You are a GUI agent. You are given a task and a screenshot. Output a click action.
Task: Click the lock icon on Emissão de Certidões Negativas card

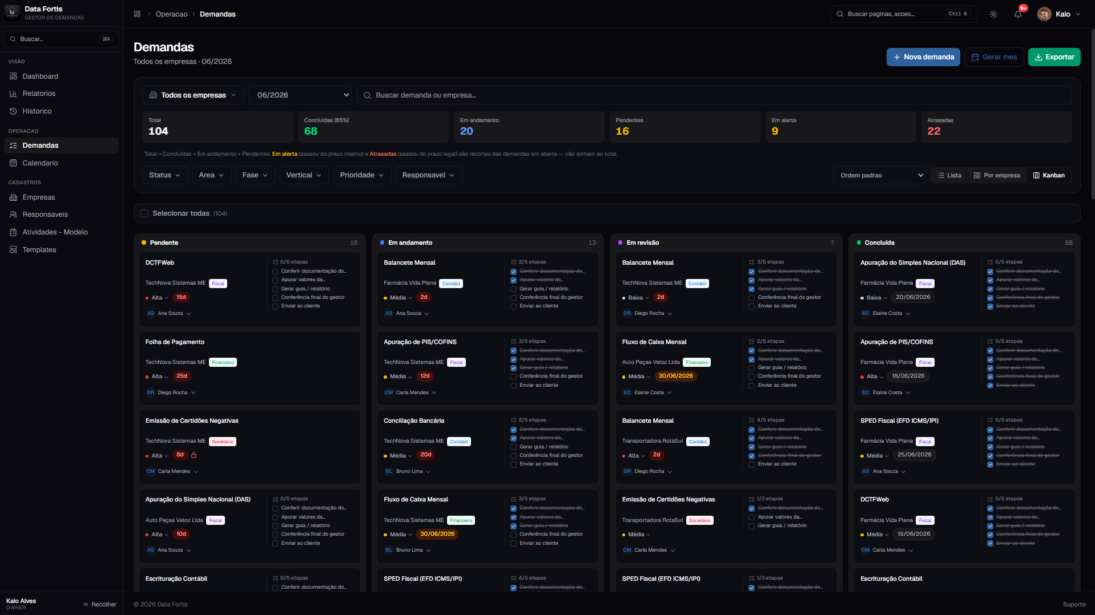click(194, 455)
